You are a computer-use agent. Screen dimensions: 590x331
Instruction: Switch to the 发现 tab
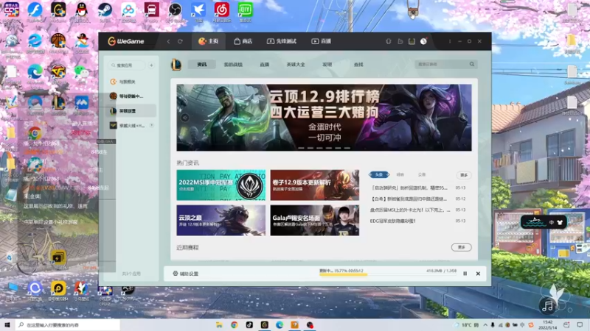pyautogui.click(x=327, y=65)
